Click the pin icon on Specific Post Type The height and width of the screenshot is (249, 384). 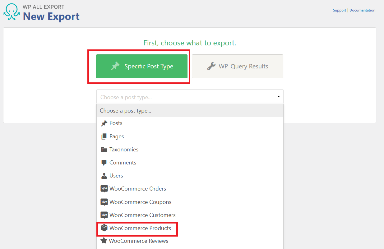point(115,66)
